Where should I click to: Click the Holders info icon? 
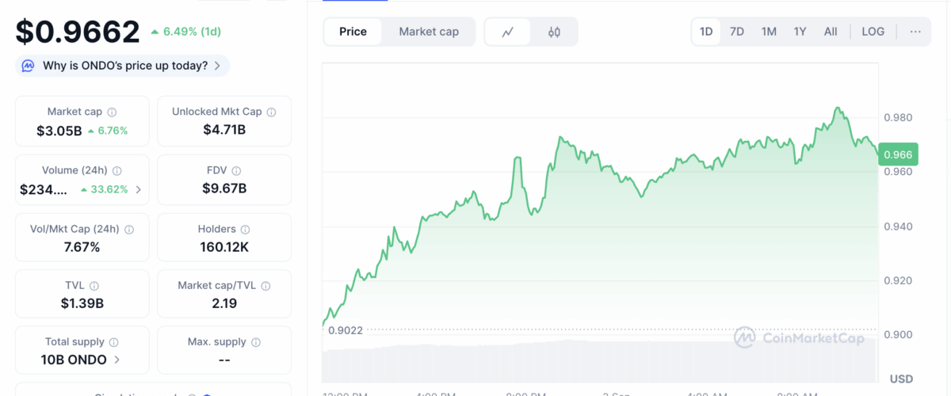point(245,230)
